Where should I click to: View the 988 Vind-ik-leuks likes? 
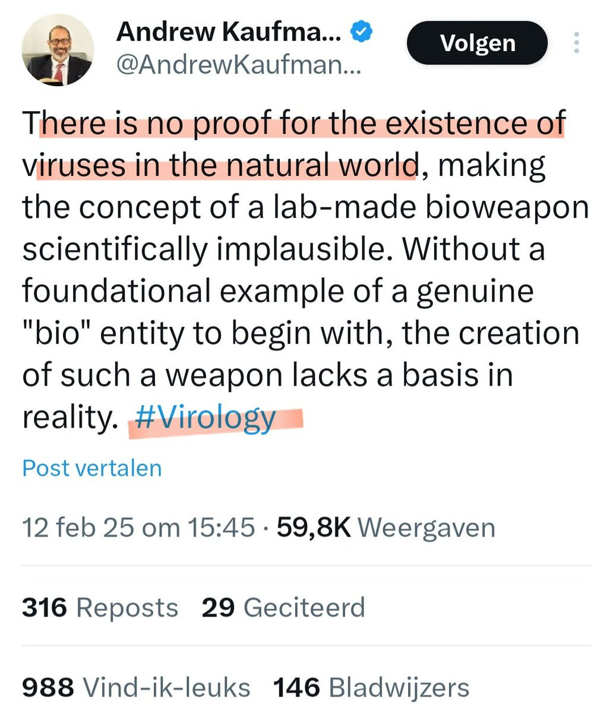pyautogui.click(x=136, y=688)
